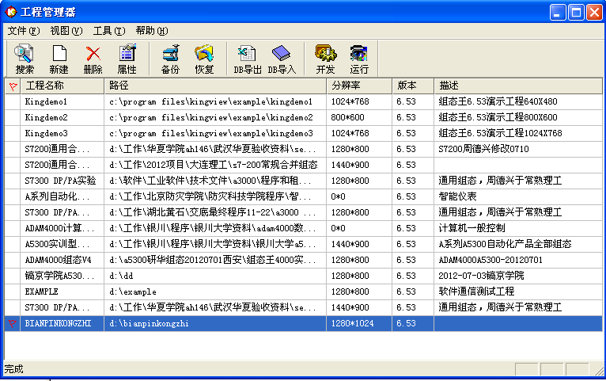Click the 备份 backup icon
606x381 pixels.
tap(170, 59)
